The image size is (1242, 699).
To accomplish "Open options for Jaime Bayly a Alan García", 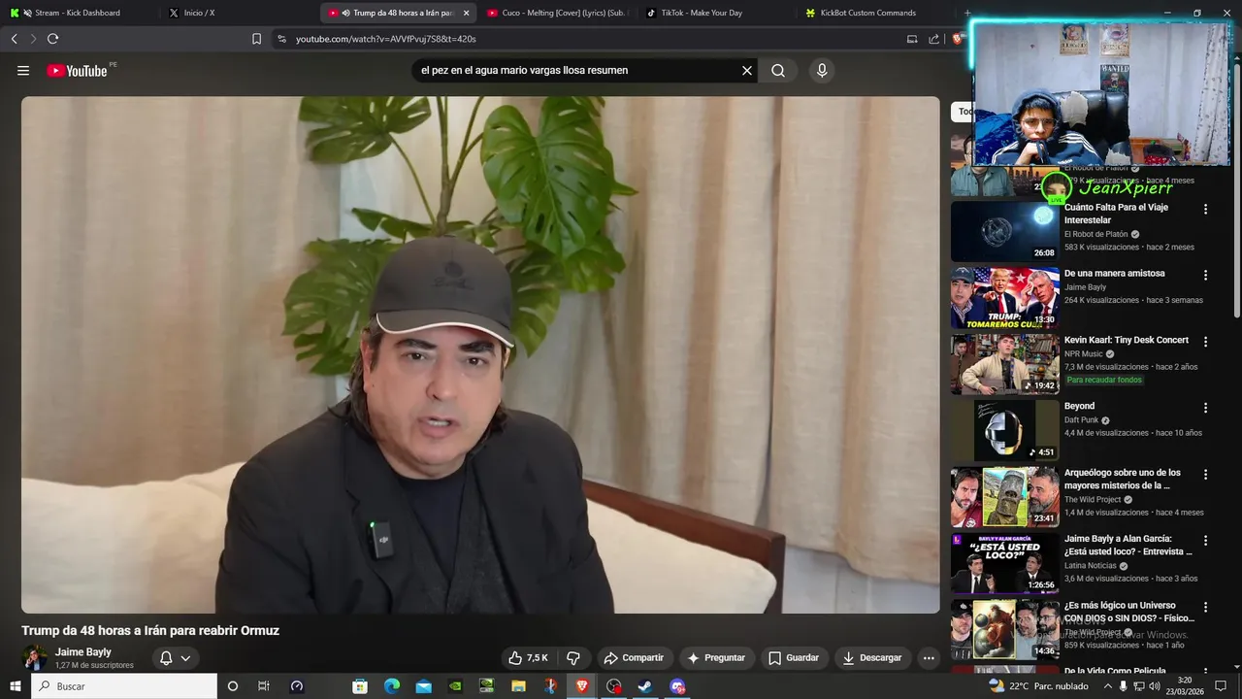I will [x=1206, y=540].
